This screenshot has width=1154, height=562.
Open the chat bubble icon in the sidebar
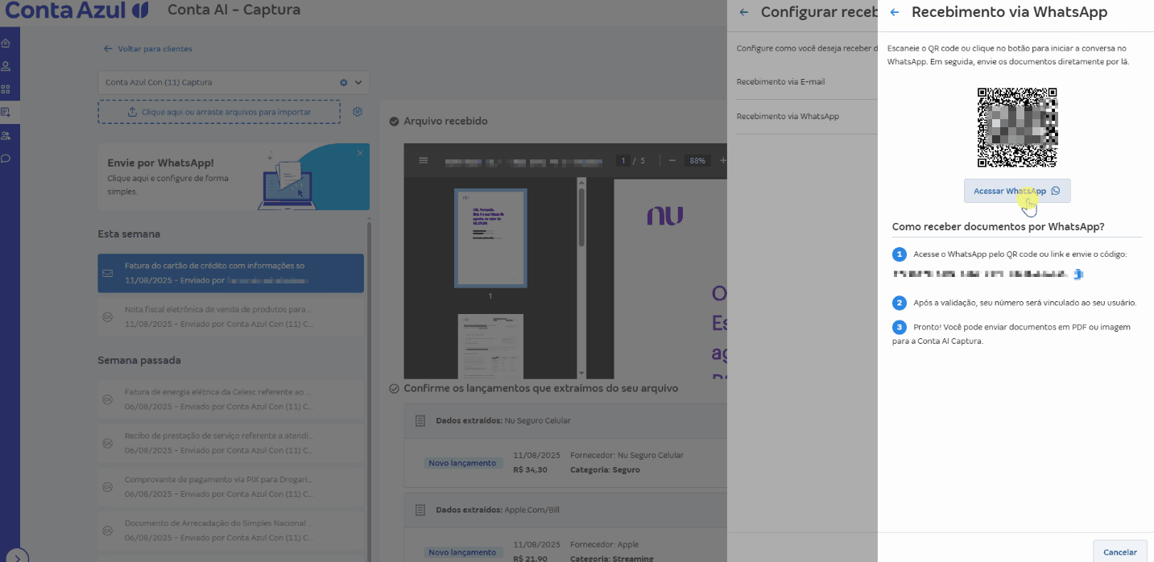[6, 158]
